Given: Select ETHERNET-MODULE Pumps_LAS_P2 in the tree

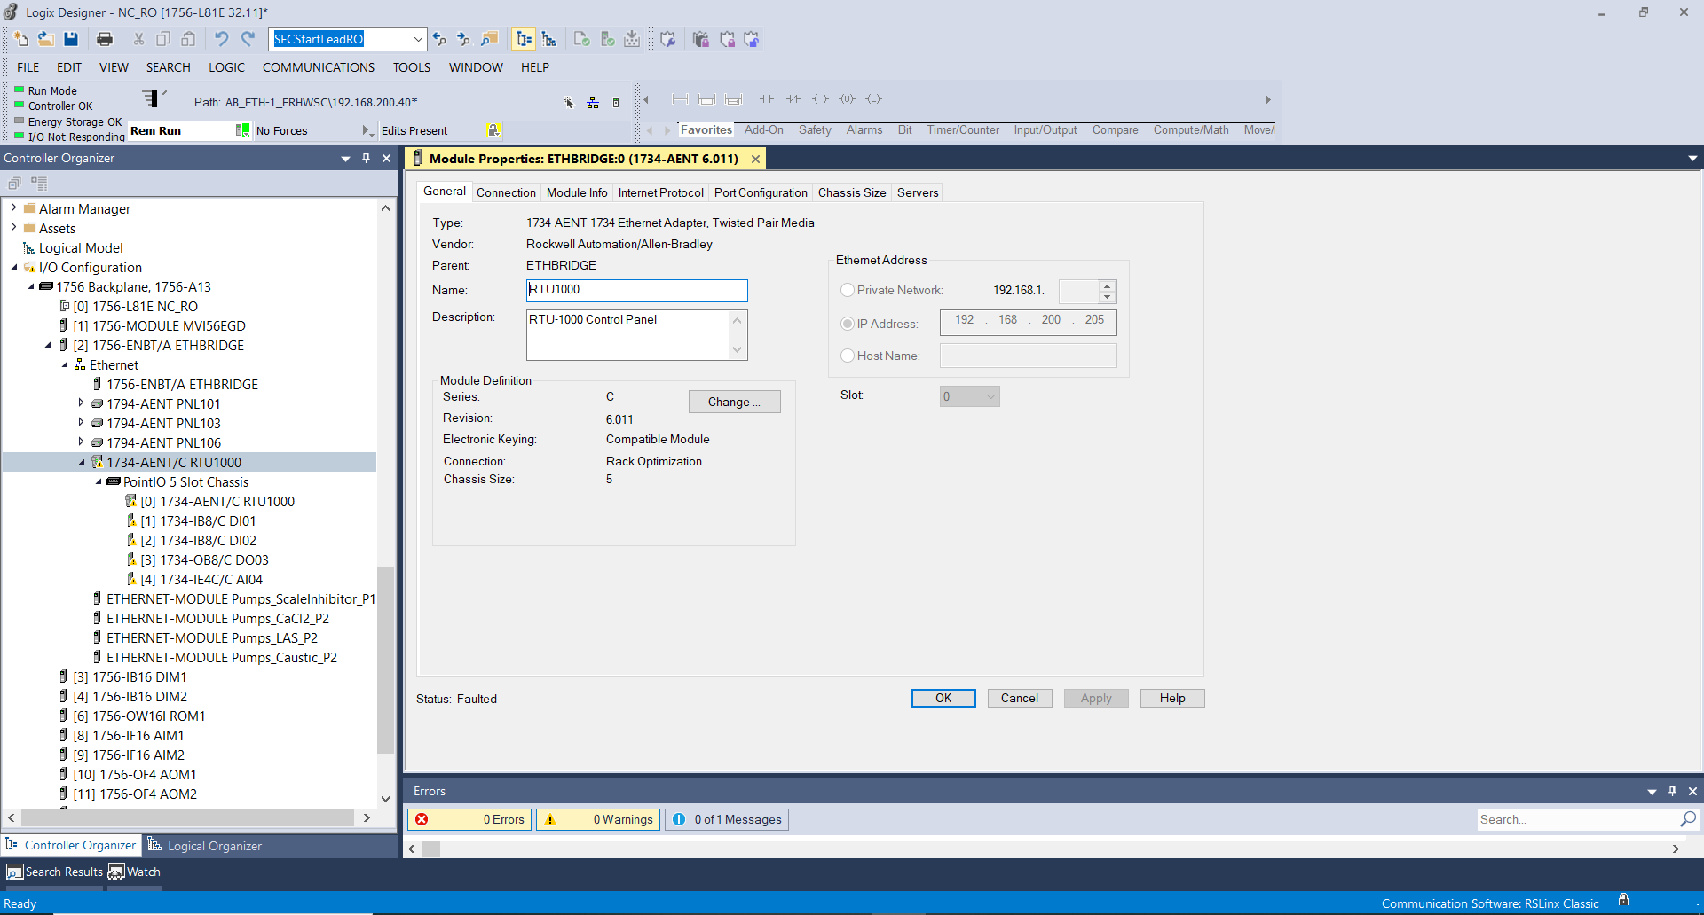Looking at the screenshot, I should tap(212, 638).
